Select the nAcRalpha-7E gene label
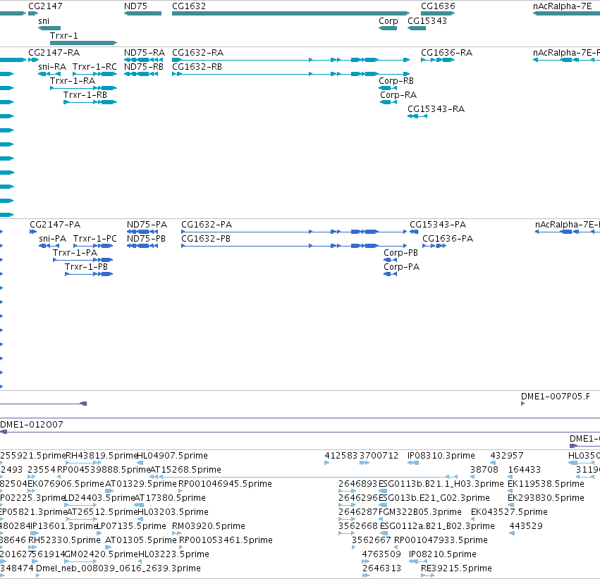This screenshot has width=600, height=579. (x=562, y=6)
